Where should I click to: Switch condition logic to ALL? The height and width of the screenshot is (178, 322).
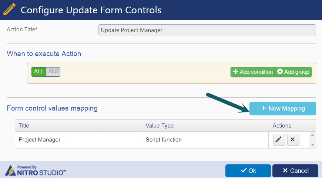[x=38, y=72]
